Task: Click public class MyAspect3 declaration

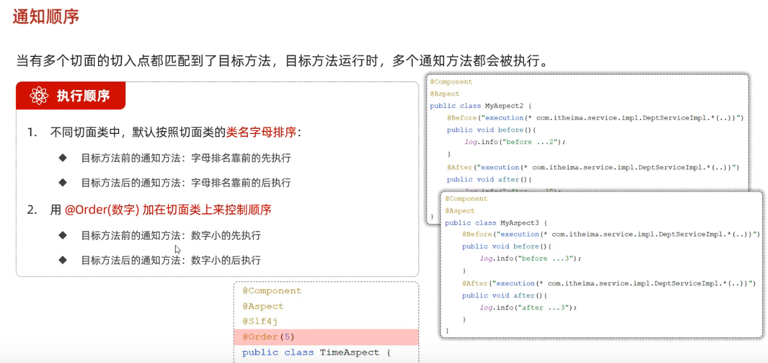Action: (x=496, y=223)
